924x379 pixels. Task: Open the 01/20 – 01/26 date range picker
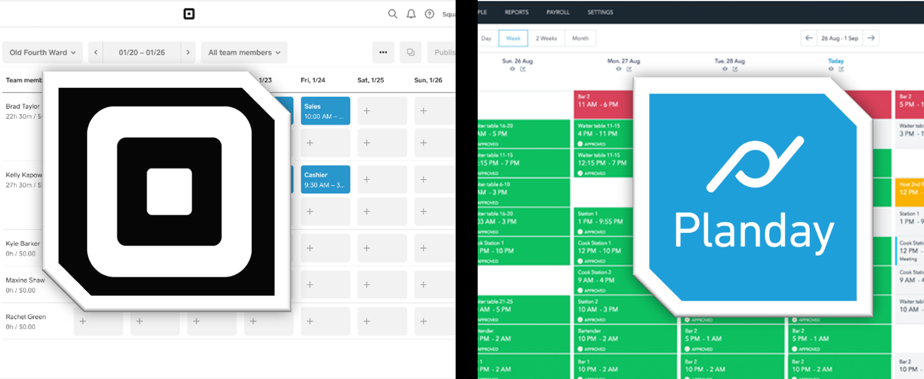pyautogui.click(x=142, y=52)
